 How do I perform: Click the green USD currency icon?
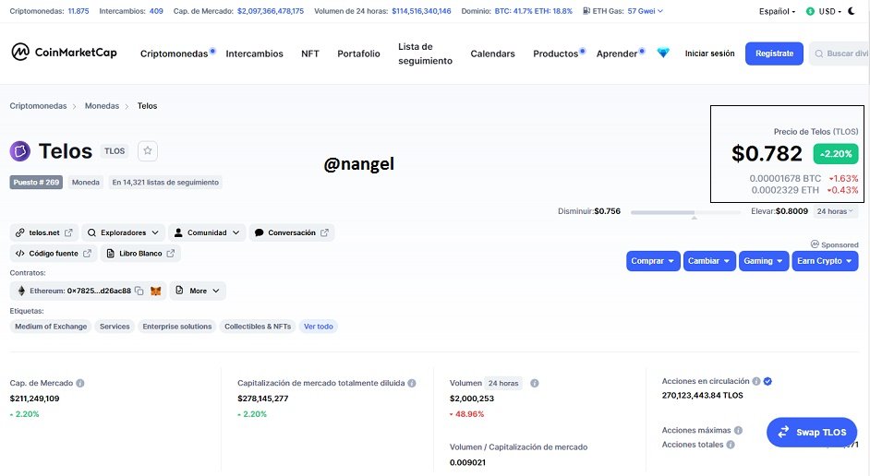(x=810, y=11)
